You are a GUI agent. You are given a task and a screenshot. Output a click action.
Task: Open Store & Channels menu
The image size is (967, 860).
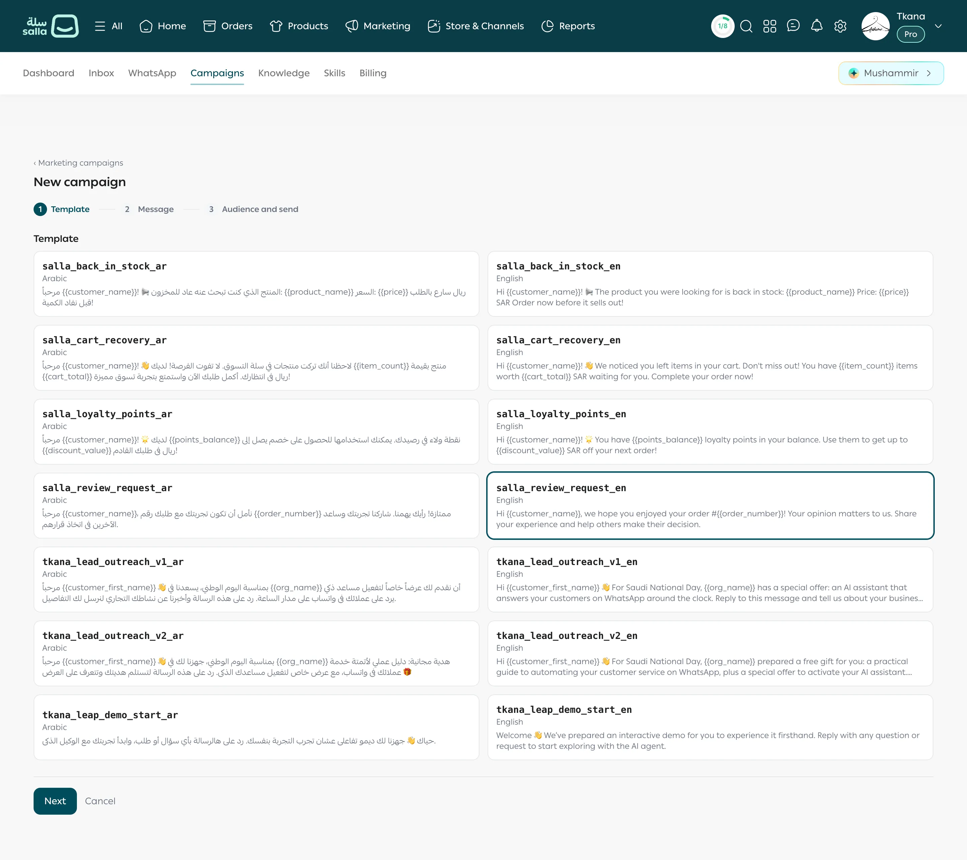click(x=475, y=26)
